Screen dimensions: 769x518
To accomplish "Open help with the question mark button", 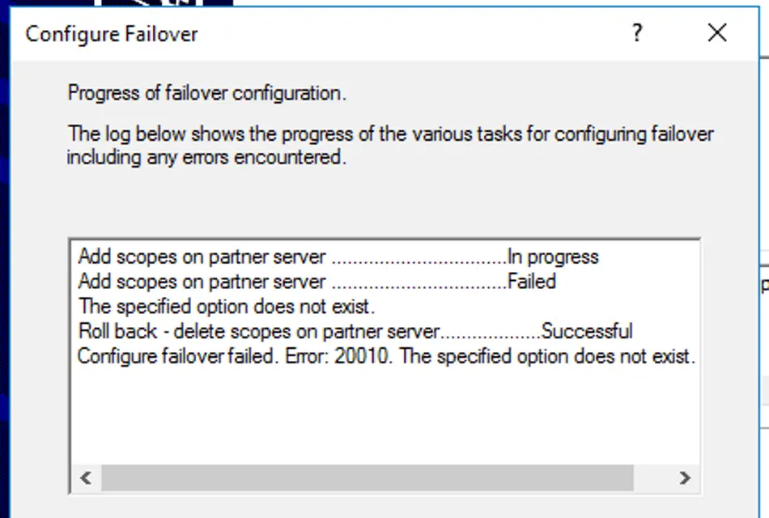I will coord(636,33).
